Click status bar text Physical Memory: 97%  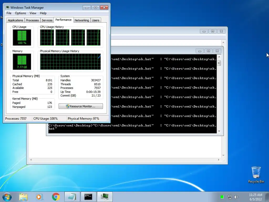click(83, 119)
